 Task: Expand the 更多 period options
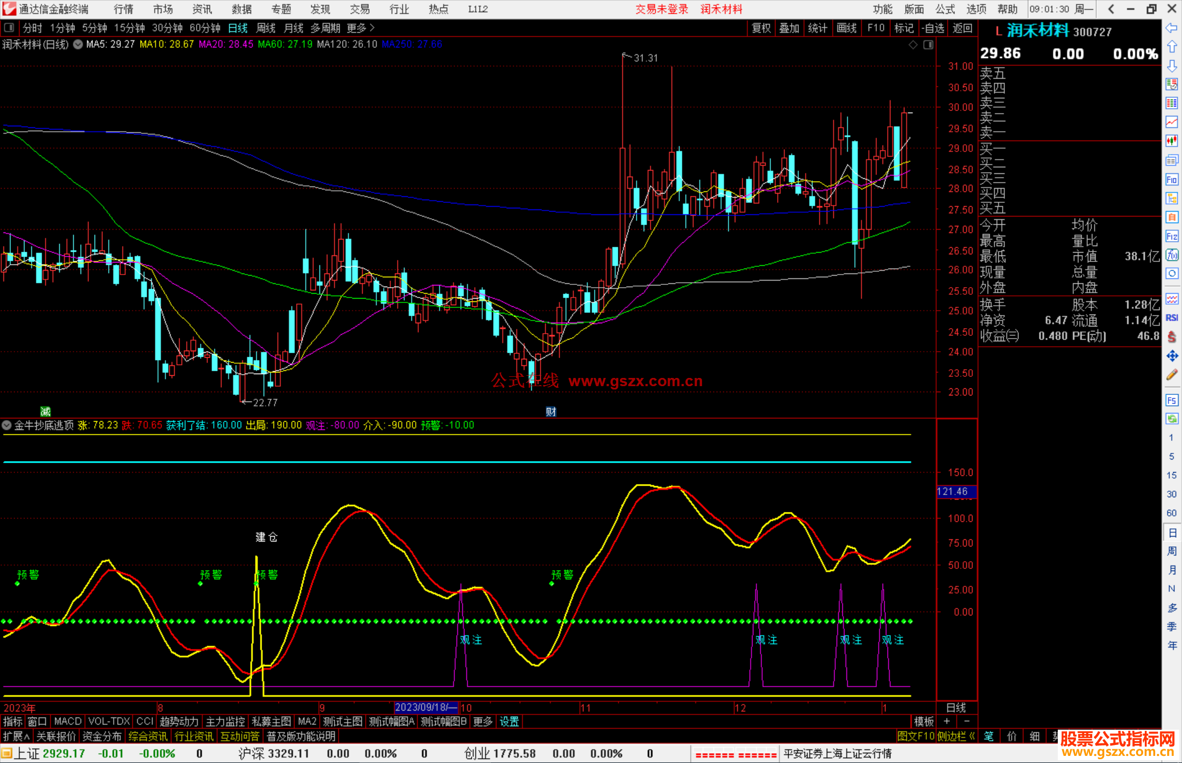click(x=360, y=28)
